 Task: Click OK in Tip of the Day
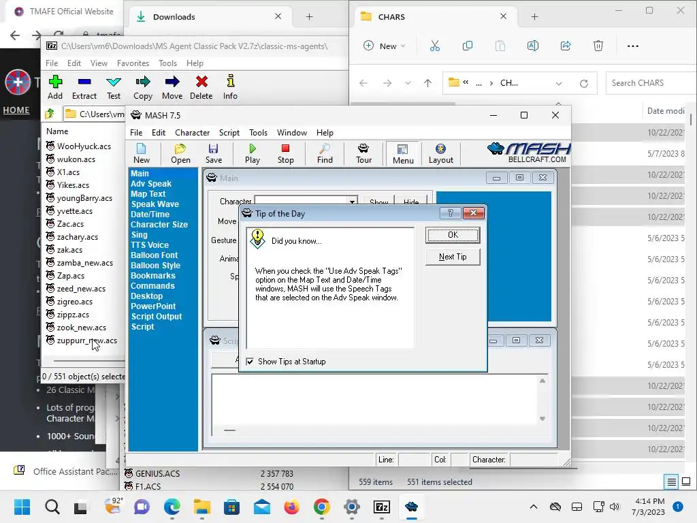453,235
